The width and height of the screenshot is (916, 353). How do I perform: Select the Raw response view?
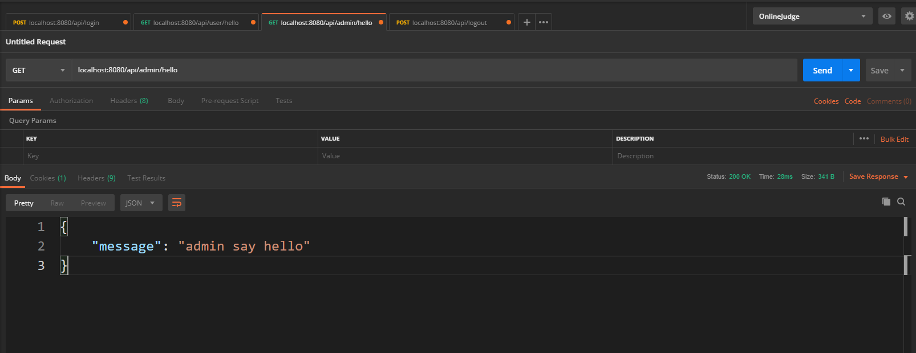click(x=57, y=203)
